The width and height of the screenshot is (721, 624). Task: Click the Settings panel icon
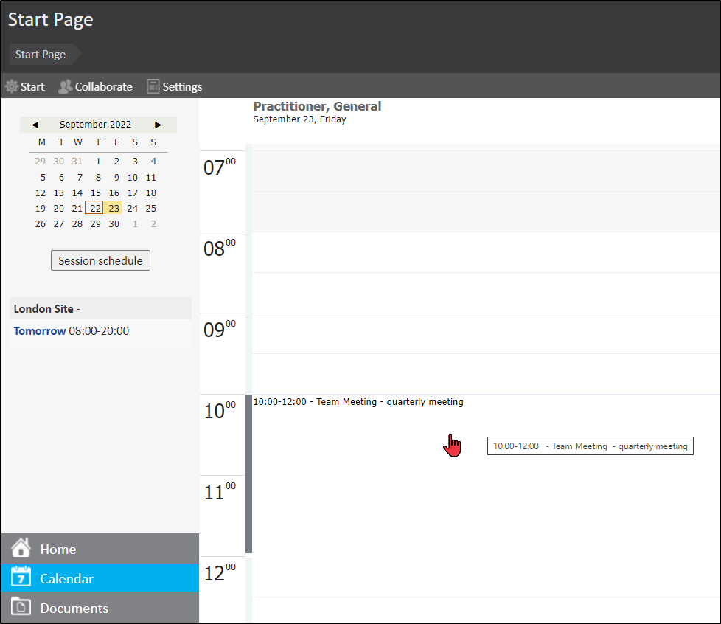point(153,86)
